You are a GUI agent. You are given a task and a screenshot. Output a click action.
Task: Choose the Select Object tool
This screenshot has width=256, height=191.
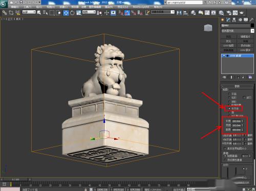[39, 13]
